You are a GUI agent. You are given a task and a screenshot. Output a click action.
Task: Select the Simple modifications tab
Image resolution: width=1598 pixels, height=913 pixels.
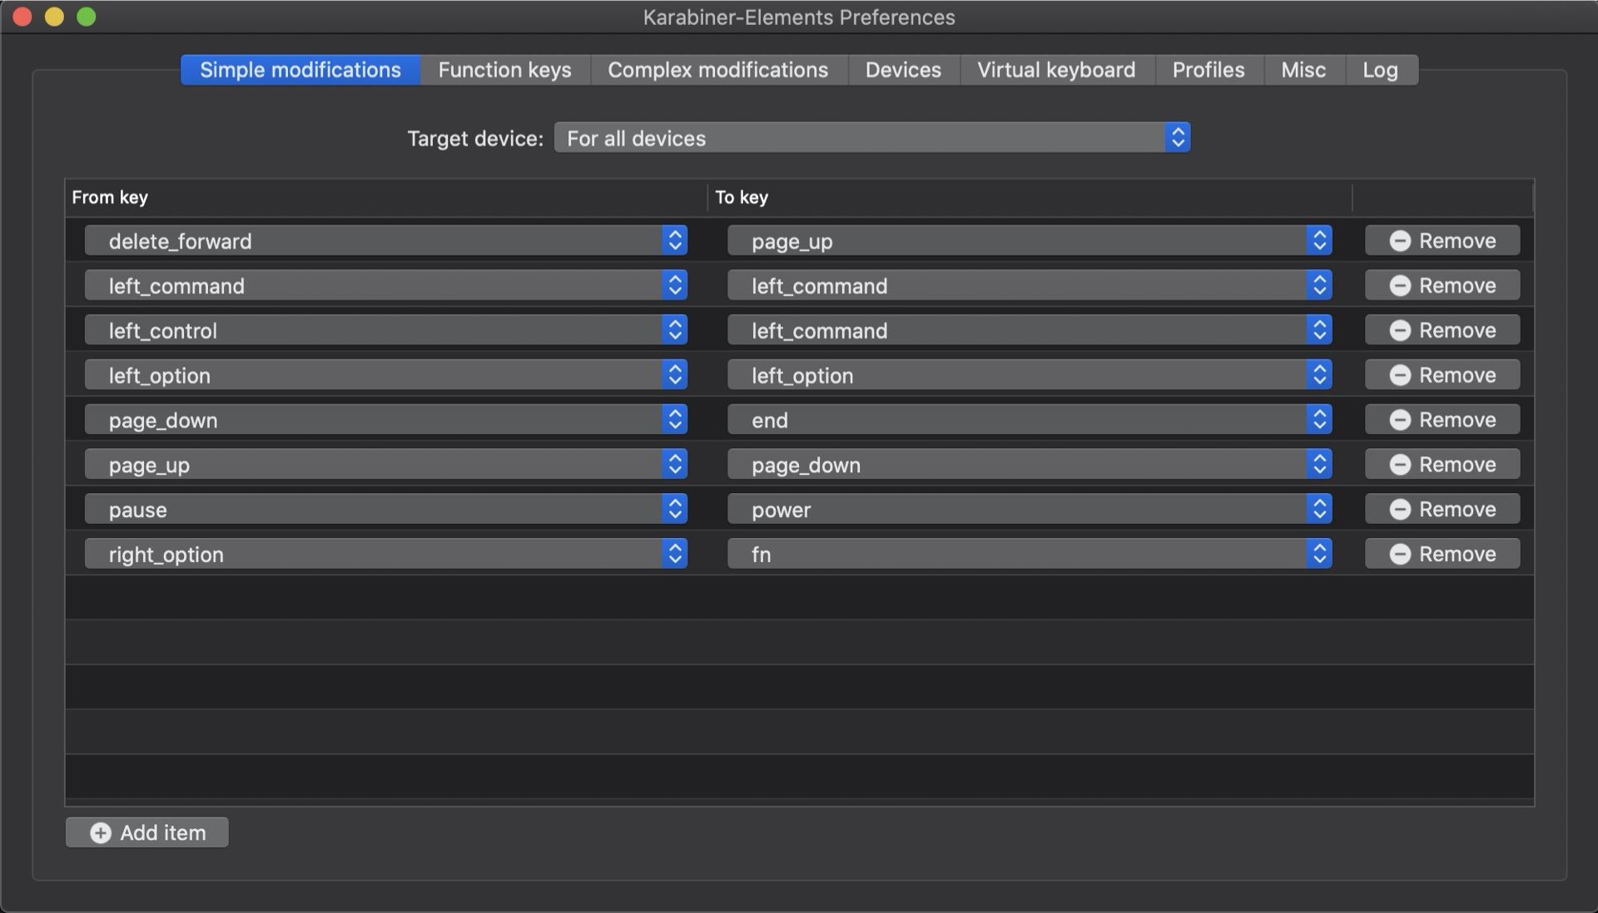(x=300, y=70)
